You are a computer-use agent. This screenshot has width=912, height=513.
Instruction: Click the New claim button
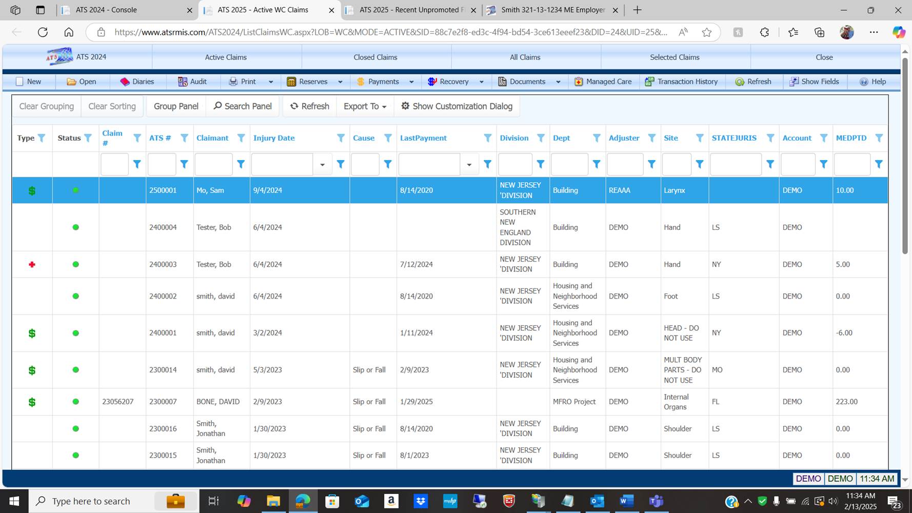pos(28,82)
